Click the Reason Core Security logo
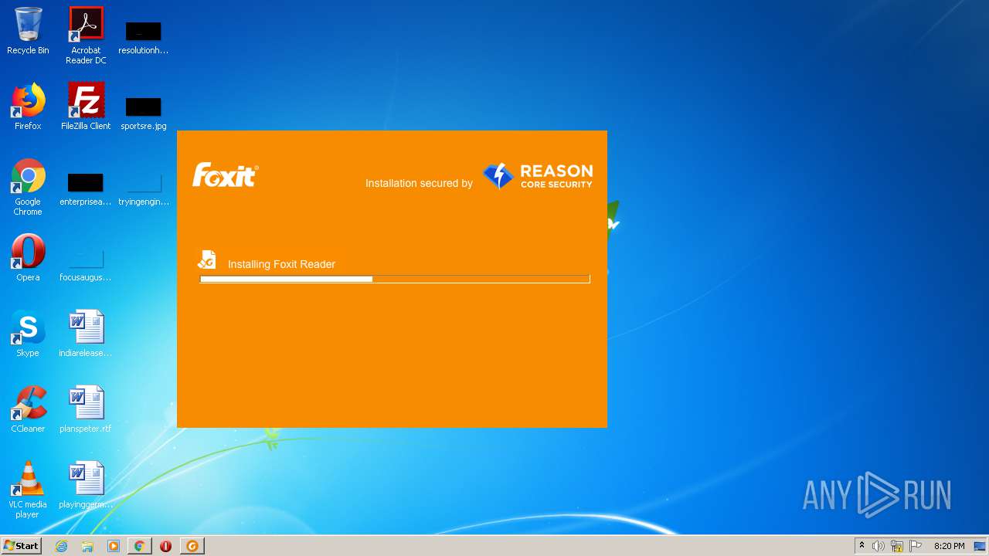989x556 pixels. [538, 176]
